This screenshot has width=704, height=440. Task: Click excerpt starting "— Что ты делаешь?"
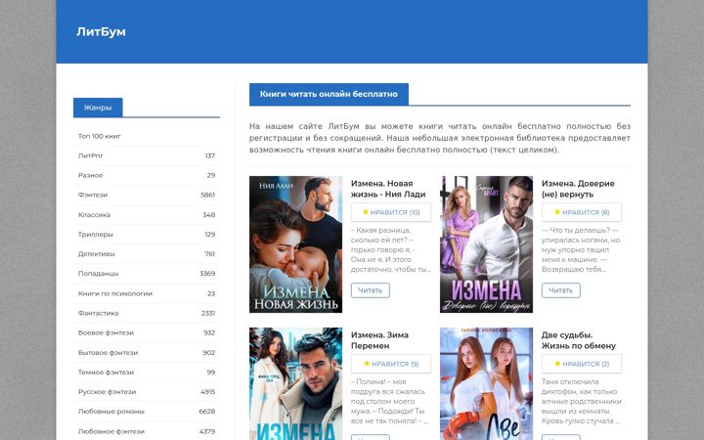(x=581, y=249)
